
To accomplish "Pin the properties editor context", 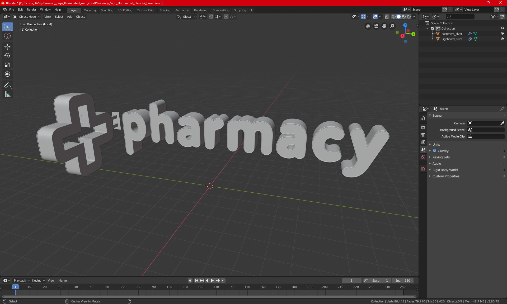I will coord(502,109).
